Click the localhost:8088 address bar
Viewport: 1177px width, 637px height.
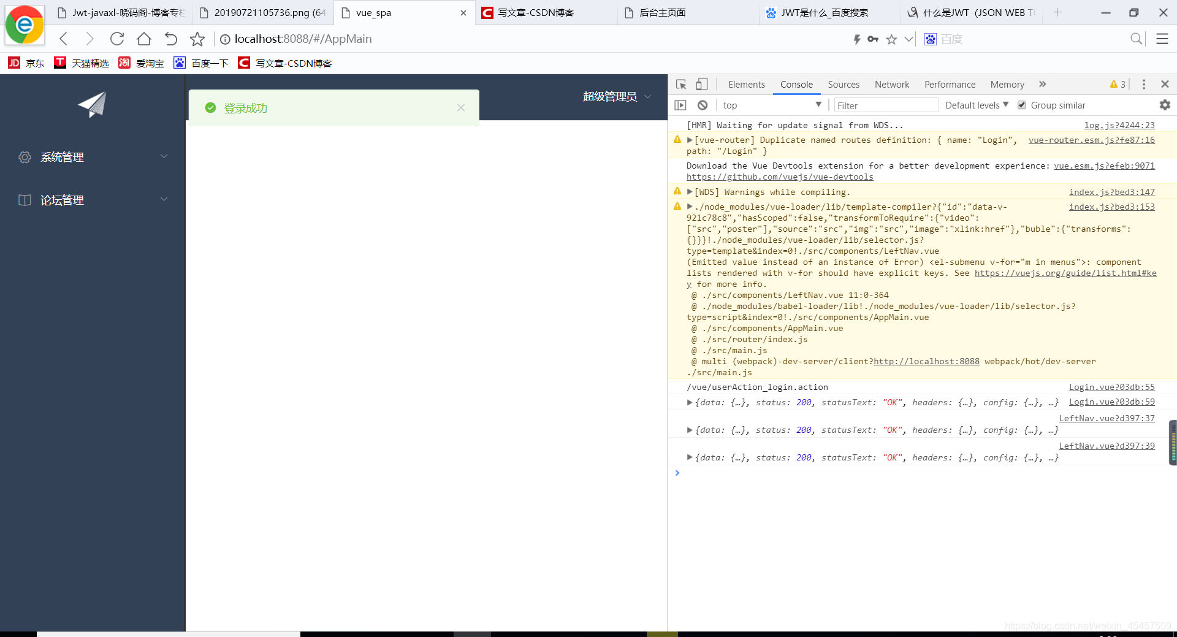303,39
